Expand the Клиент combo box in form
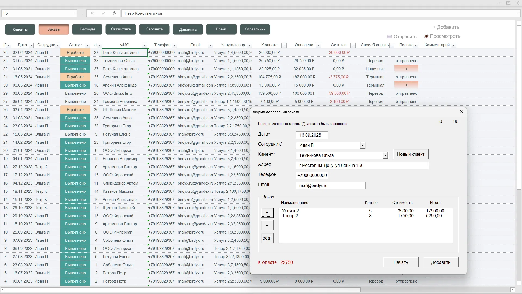522x294 pixels. [385, 155]
